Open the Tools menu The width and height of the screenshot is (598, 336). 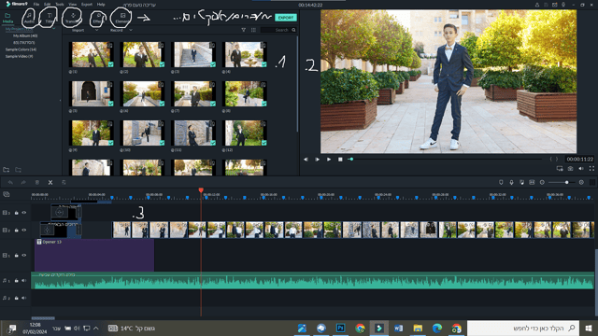[x=60, y=5]
